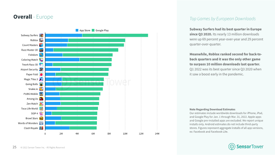Click the Subway Surfers game icon

click(41, 35)
